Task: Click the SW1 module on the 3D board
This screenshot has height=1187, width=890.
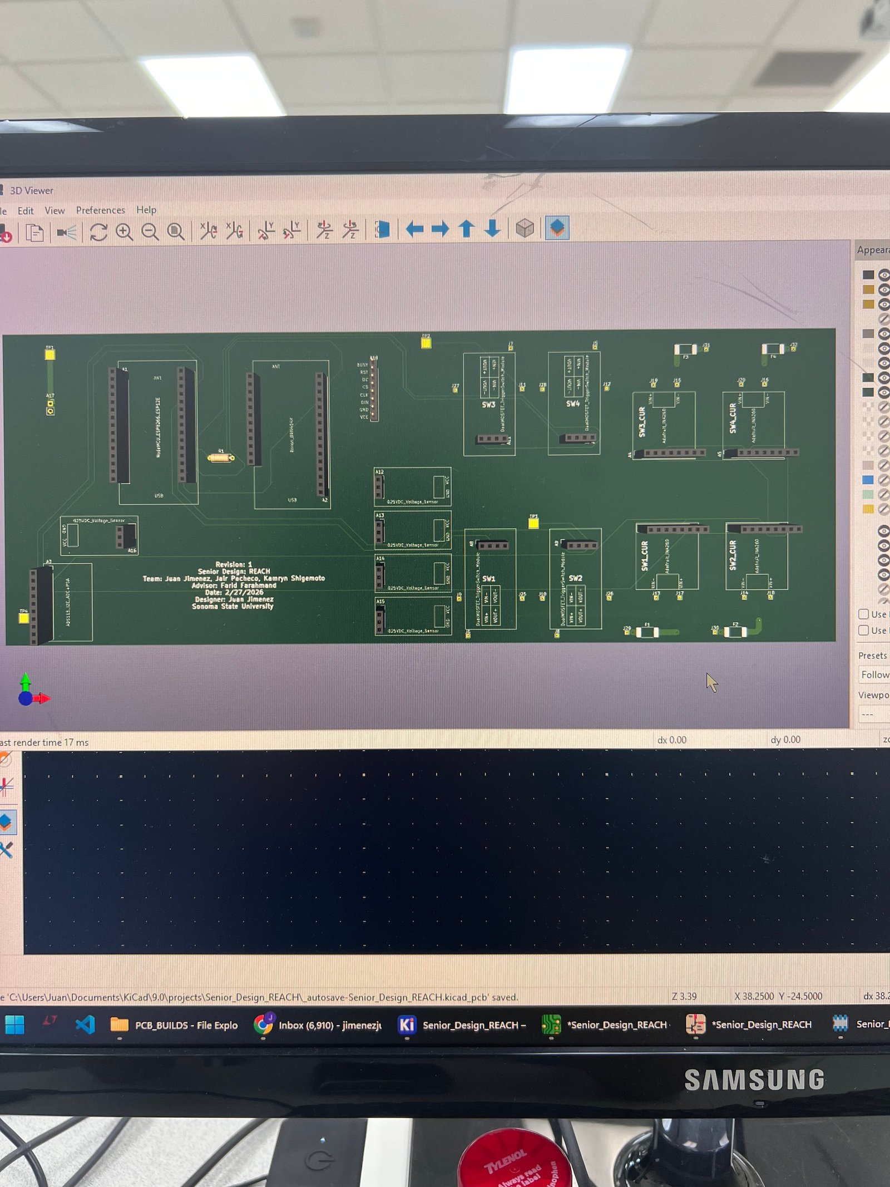Action: point(490,579)
